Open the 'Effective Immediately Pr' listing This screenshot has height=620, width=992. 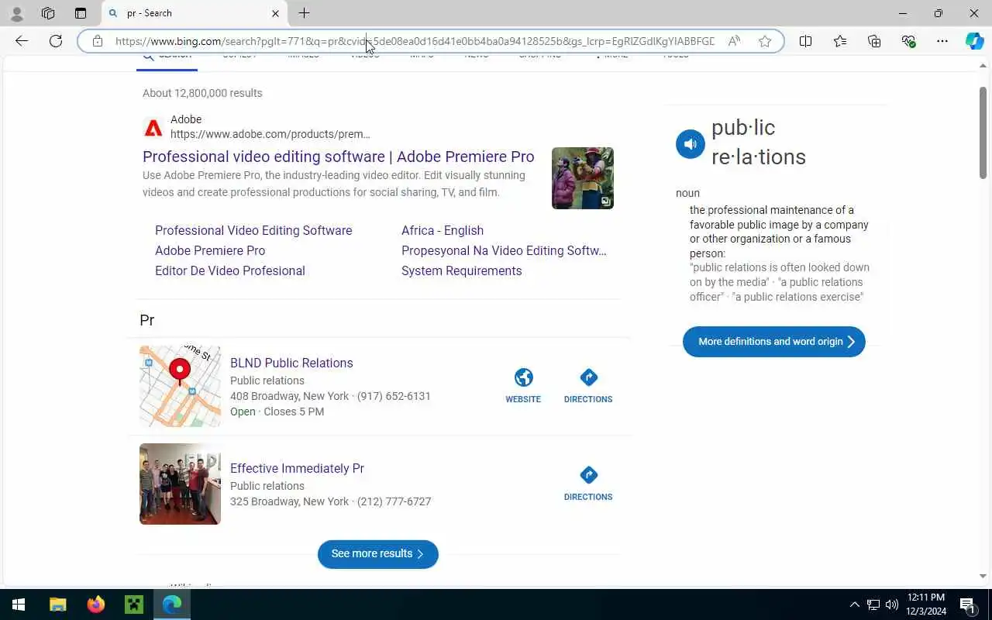coord(297,468)
